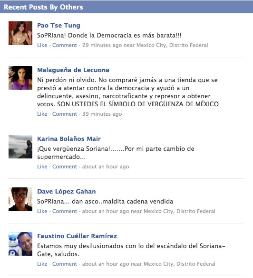Open Faustino Cuéllar Ramírez's profile picture

click(20, 243)
